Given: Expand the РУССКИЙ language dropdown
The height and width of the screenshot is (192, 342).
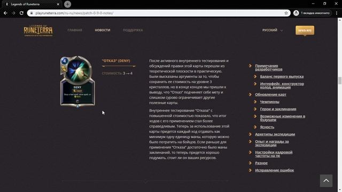Looking at the screenshot, I should point(273,30).
